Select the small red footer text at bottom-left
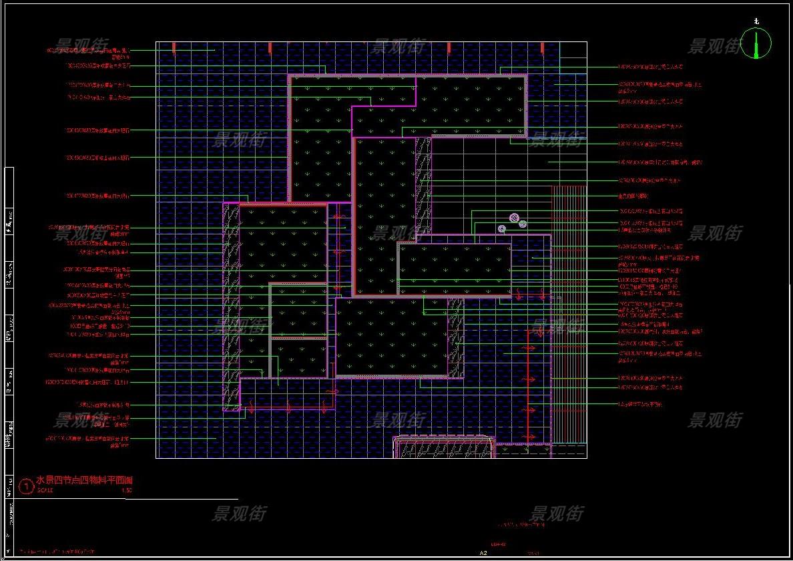 click(x=57, y=552)
